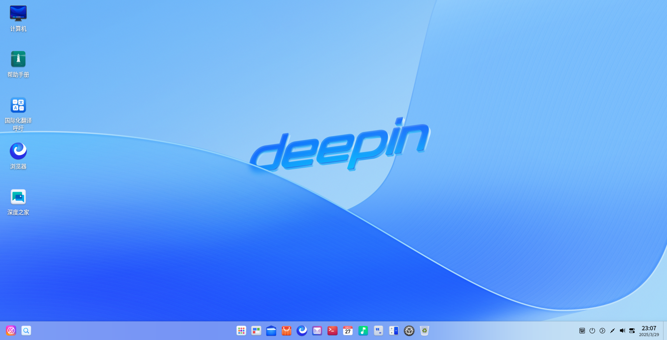Click the volume speaker tray icon

[x=622, y=331]
